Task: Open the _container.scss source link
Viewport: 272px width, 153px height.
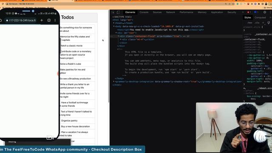Action: pos(263,34)
